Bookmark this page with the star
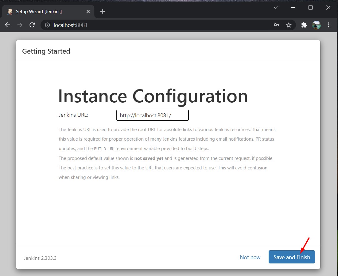Screen dimensions: 338x276 pos(289,25)
